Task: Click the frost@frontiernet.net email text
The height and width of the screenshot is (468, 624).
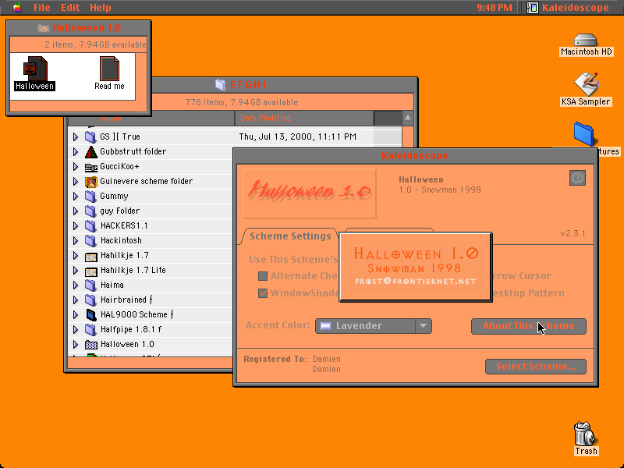Action: (x=416, y=282)
